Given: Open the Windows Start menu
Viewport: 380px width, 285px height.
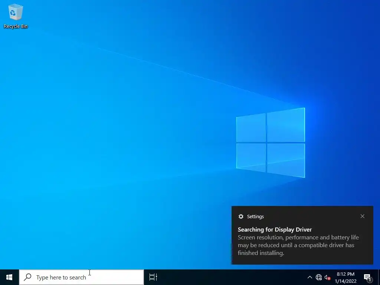Looking at the screenshot, I should click(x=9, y=277).
